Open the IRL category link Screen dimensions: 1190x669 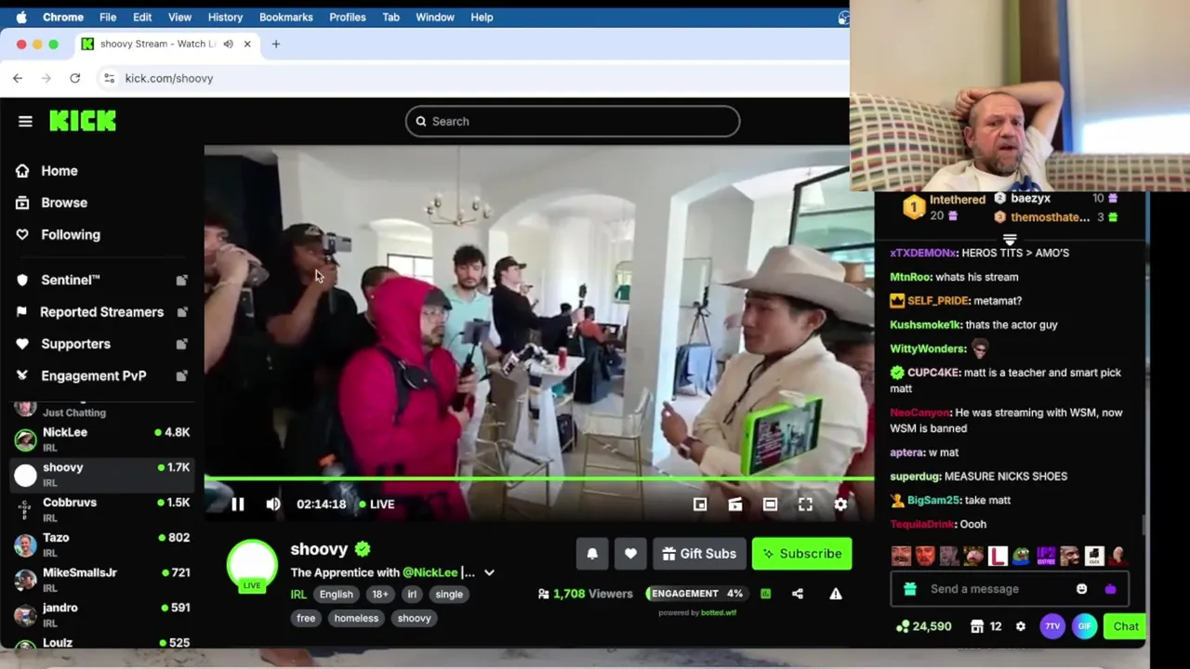click(298, 595)
